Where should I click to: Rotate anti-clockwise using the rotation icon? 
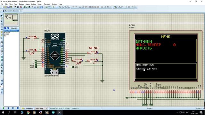click(x=2, y=84)
